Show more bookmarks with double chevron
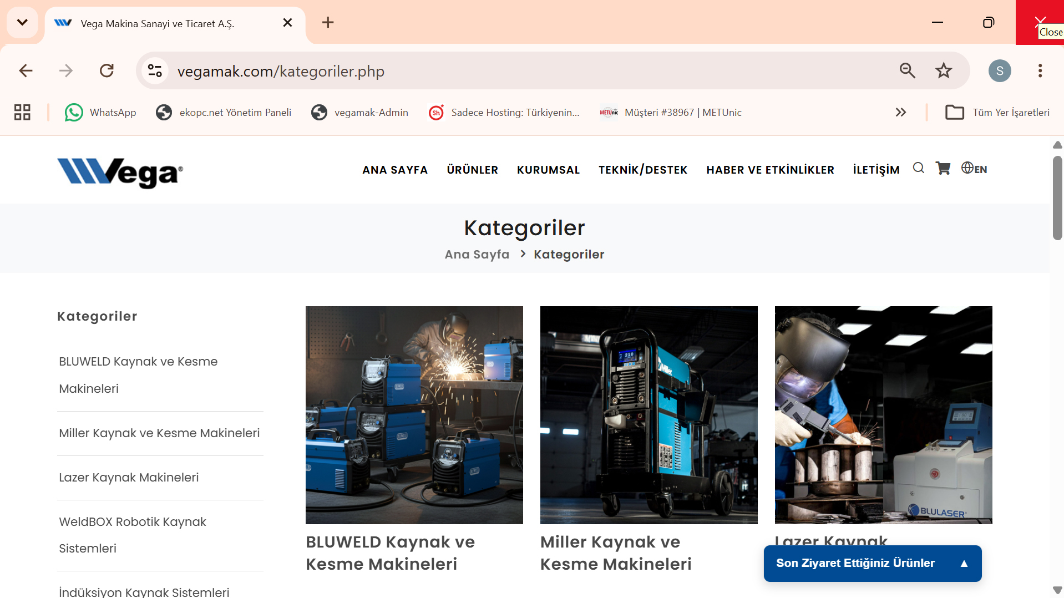 (x=901, y=113)
